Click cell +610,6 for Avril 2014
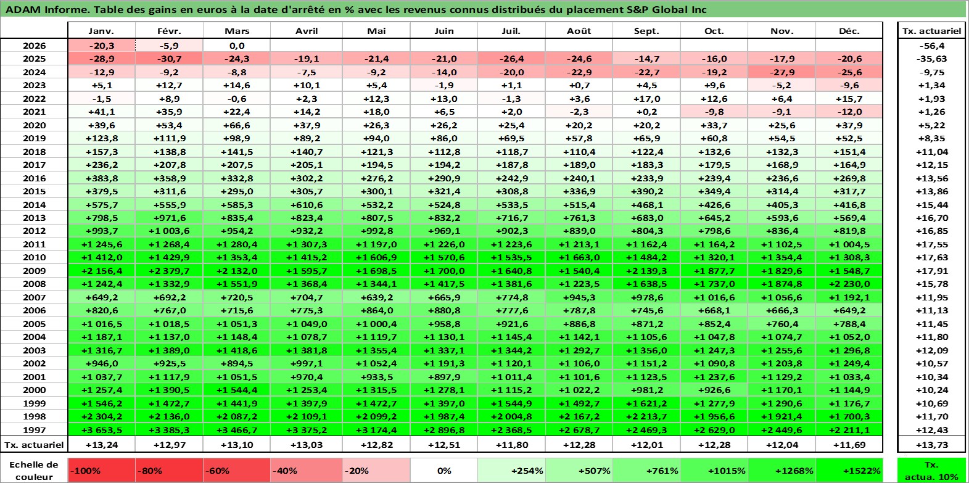The width and height of the screenshot is (969, 483). (x=307, y=205)
